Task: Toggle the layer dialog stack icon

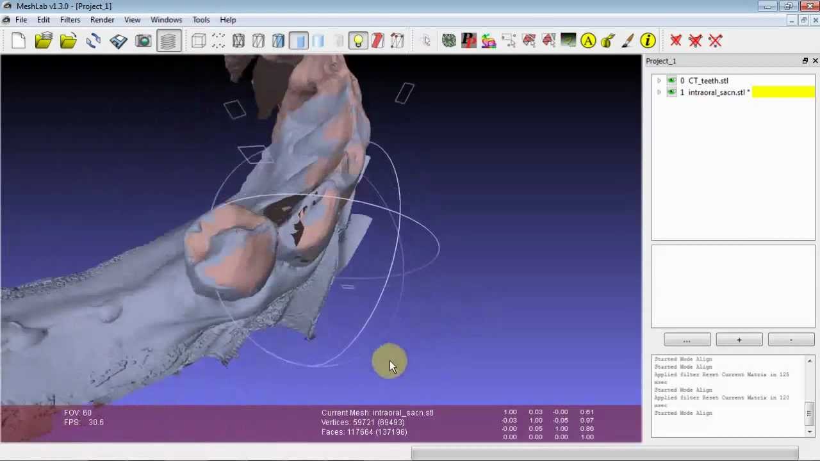Action: 168,41
